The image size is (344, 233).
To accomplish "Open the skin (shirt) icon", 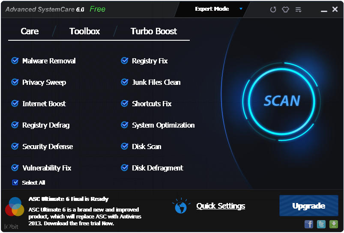I will (286, 9).
